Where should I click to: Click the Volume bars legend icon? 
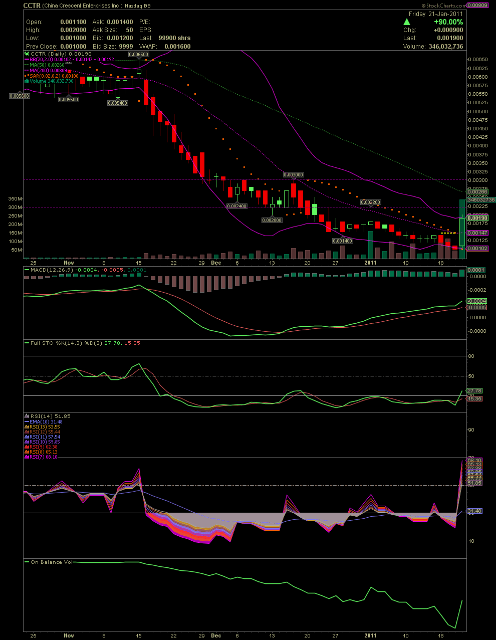[27, 81]
